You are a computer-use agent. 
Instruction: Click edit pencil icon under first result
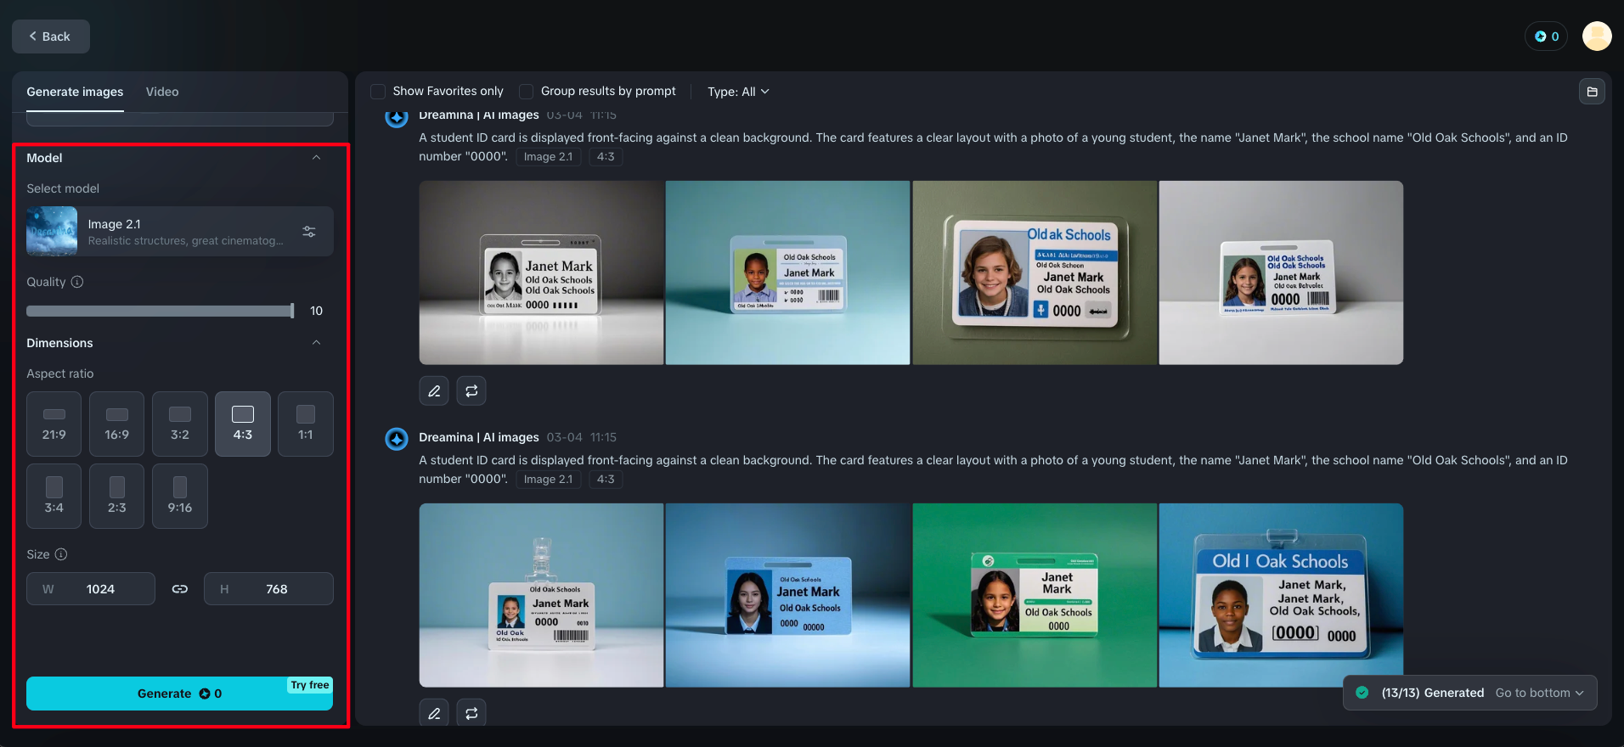click(434, 391)
